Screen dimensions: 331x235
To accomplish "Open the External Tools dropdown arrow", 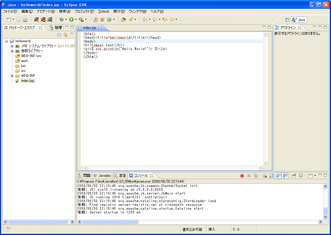I will coord(86,20).
